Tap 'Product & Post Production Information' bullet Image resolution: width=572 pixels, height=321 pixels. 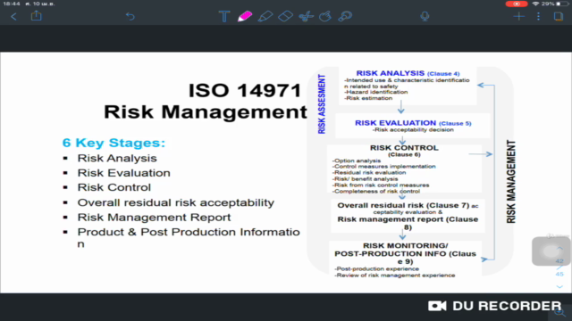coord(189,237)
